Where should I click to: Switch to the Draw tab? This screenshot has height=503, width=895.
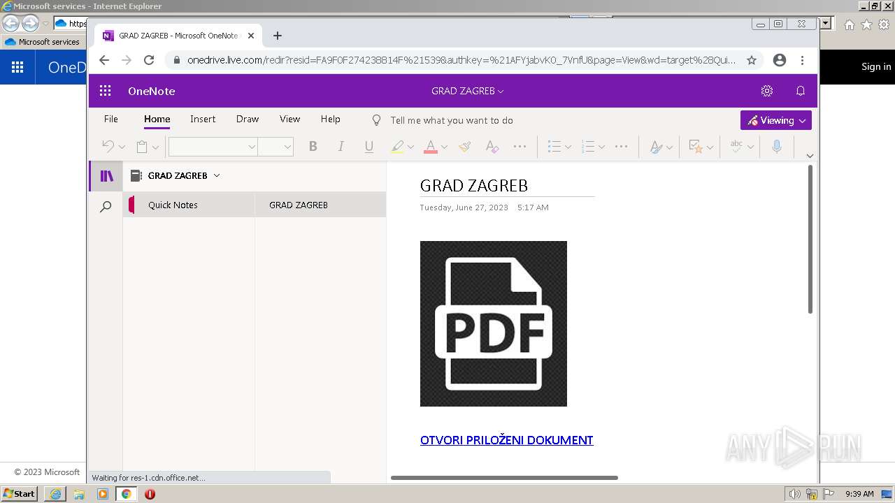[x=248, y=119]
